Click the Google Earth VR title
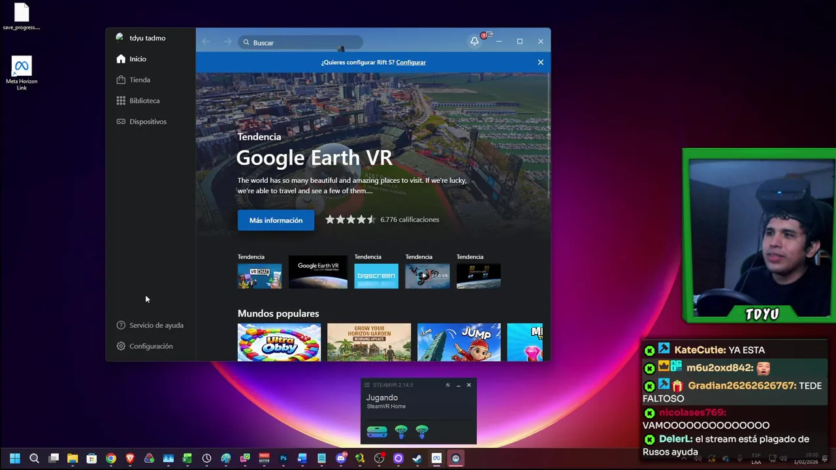 click(314, 157)
